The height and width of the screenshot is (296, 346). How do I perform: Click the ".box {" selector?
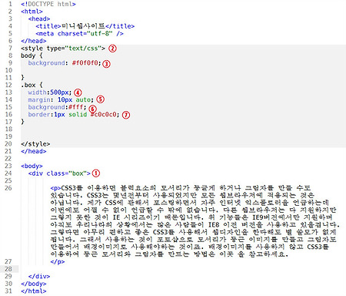tap(32, 85)
